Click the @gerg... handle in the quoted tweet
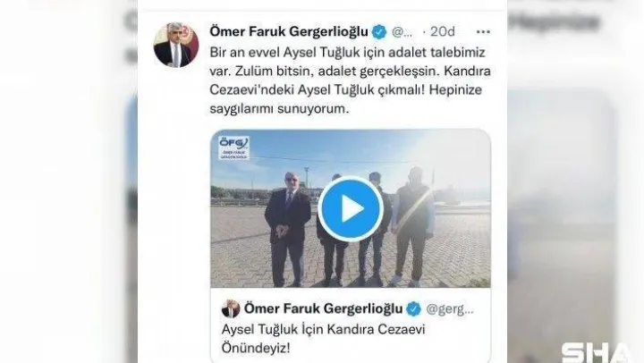644x363 pixels. (x=450, y=308)
